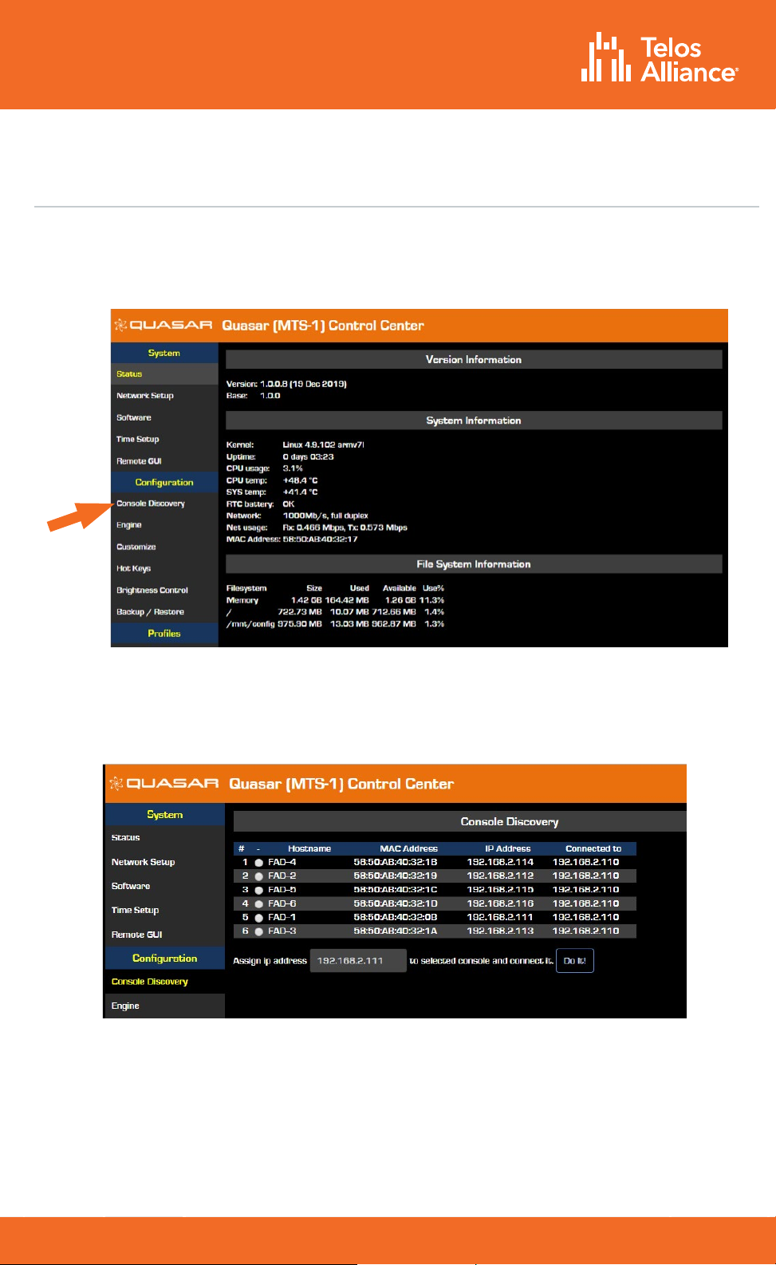Click the Version Information section header
This screenshot has height=1265, width=776.
474,360
